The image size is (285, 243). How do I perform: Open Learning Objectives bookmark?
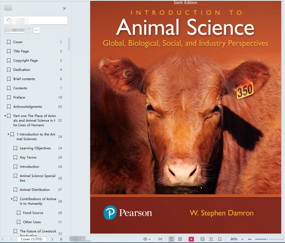35,148
